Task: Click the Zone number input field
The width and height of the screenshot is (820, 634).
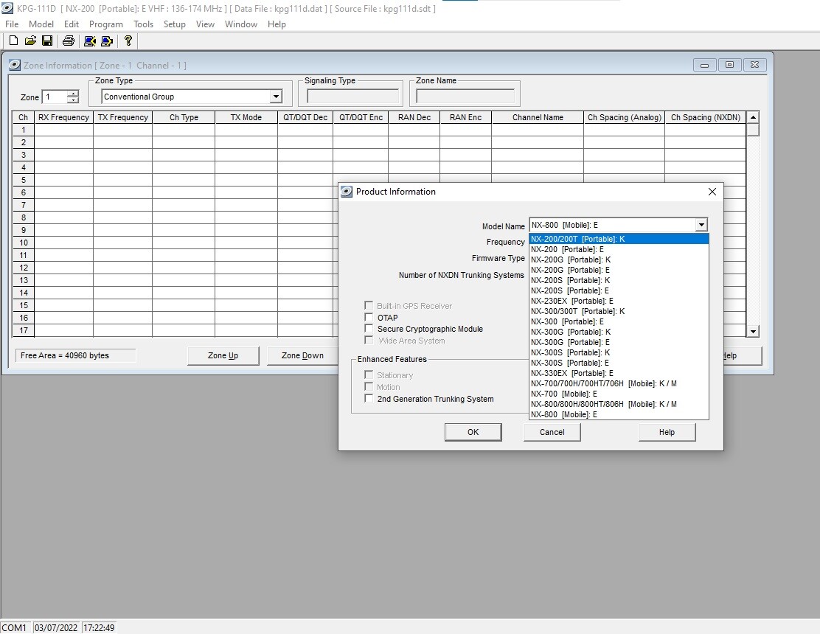Action: (55, 97)
